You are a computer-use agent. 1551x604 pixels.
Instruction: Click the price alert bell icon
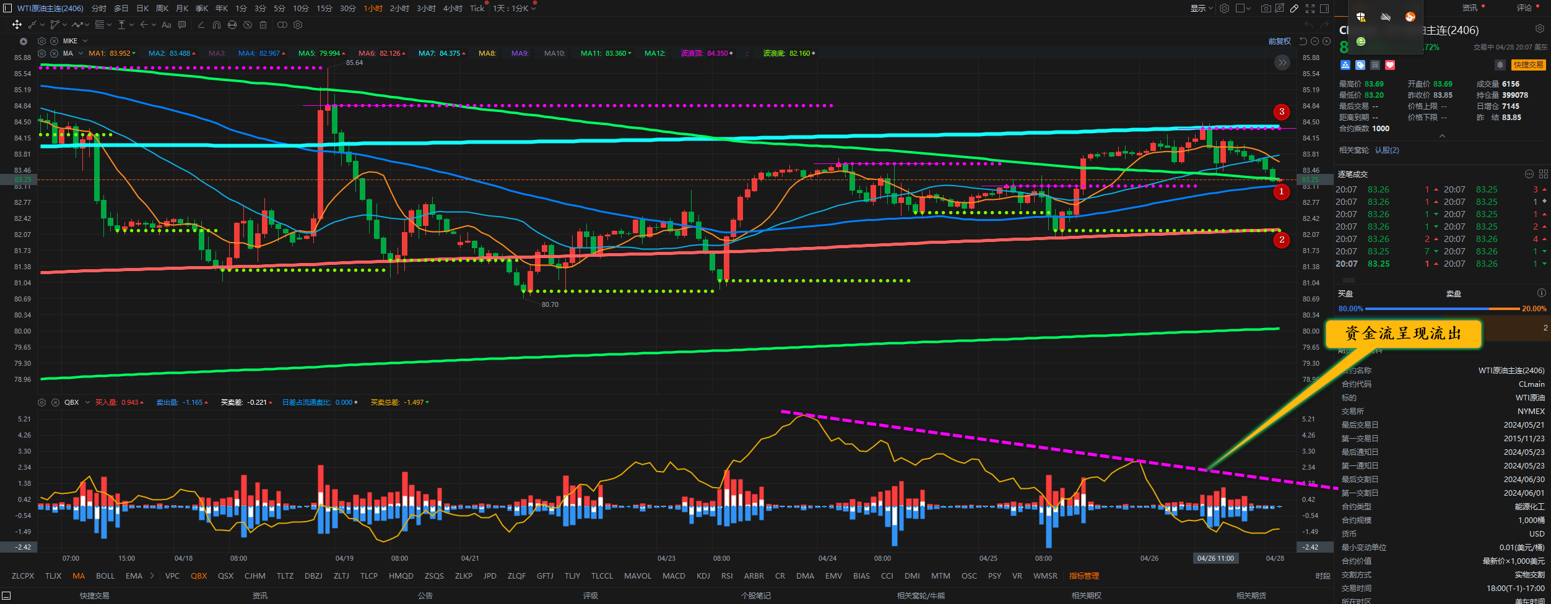pyautogui.click(x=1500, y=65)
